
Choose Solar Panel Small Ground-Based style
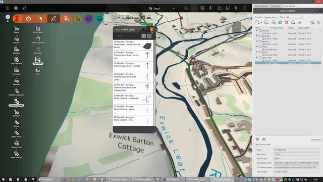click(133, 45)
